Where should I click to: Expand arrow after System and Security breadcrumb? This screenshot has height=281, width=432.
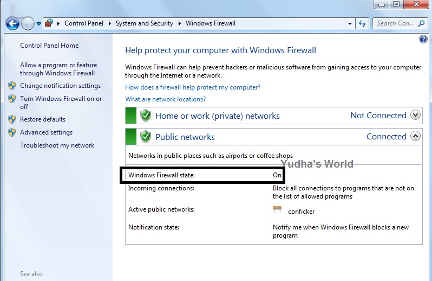(180, 23)
